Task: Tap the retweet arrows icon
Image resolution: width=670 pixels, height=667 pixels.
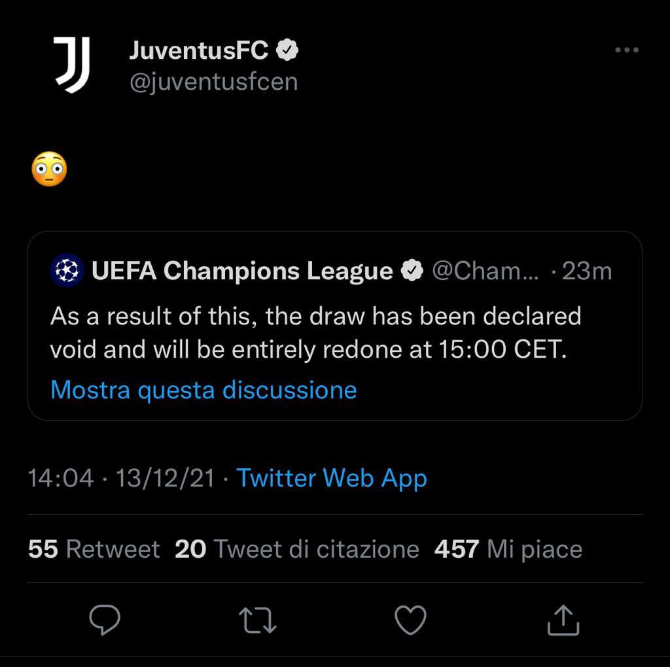Action: click(x=258, y=620)
